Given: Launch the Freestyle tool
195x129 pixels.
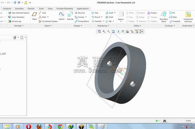Looking at the screenshot, I should click(x=175, y=21).
